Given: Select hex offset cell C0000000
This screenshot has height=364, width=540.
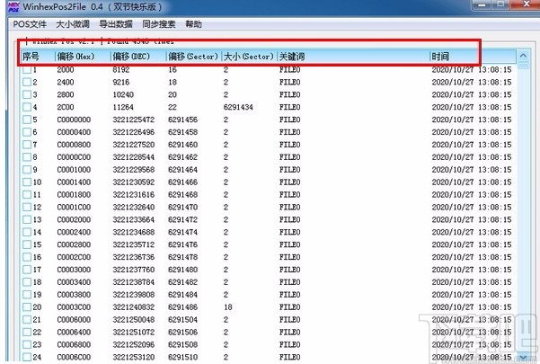Looking at the screenshot, I should point(74,120).
